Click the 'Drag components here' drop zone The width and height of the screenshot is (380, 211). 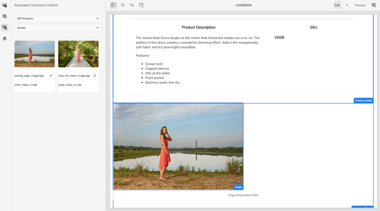(243, 195)
